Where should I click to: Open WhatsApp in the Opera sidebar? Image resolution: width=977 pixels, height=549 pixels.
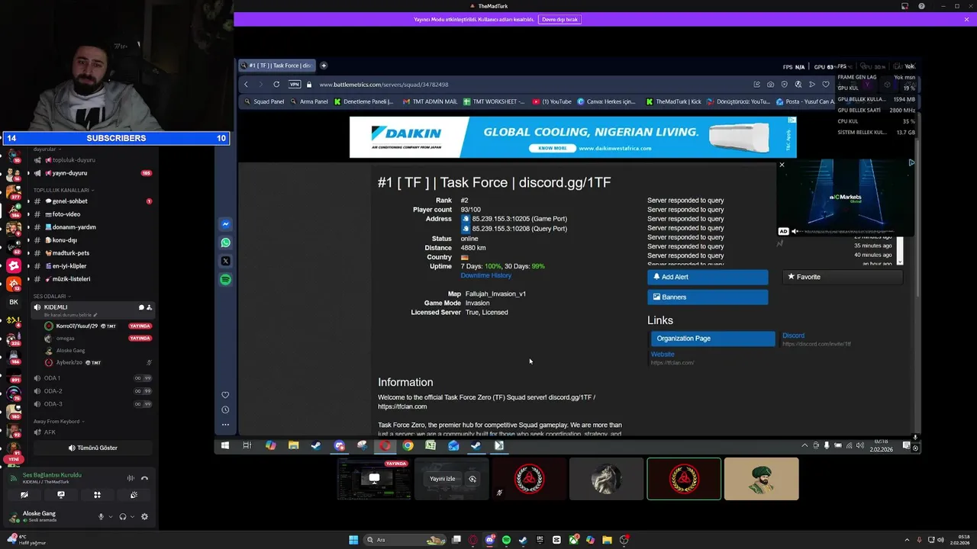coord(225,242)
